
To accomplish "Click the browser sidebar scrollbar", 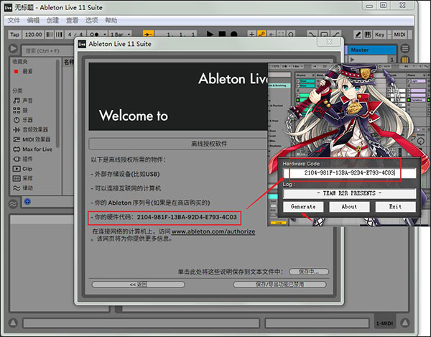I will (x=57, y=103).
